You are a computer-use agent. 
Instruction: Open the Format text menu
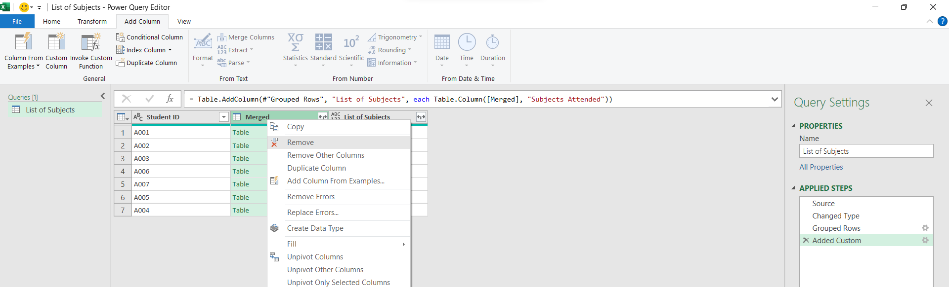(203, 50)
